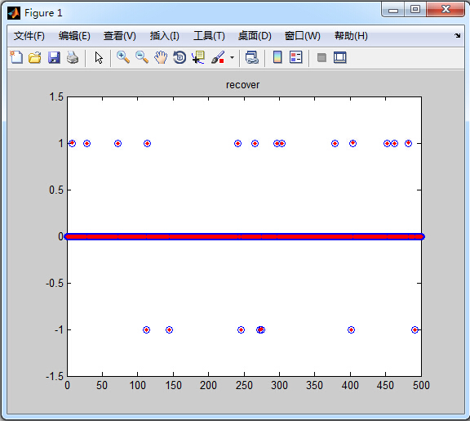Click the Show Plot Tools icon
The image size is (470, 421).
click(x=340, y=57)
